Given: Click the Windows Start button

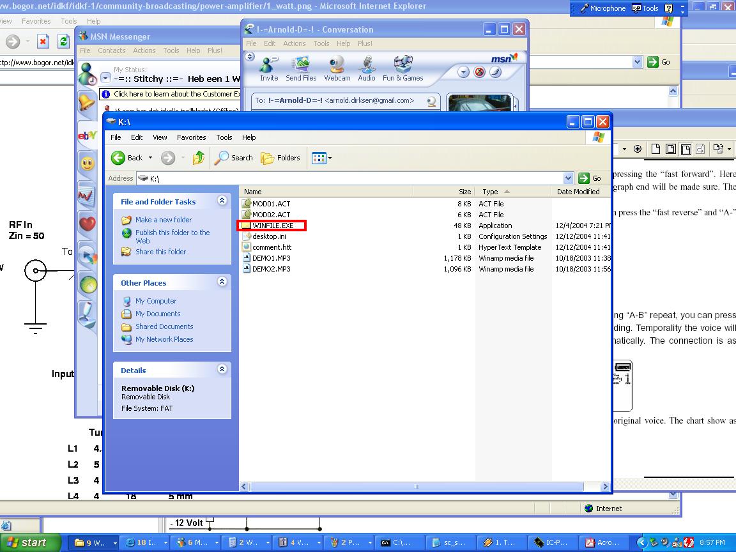Looking at the screenshot, I should [x=27, y=542].
